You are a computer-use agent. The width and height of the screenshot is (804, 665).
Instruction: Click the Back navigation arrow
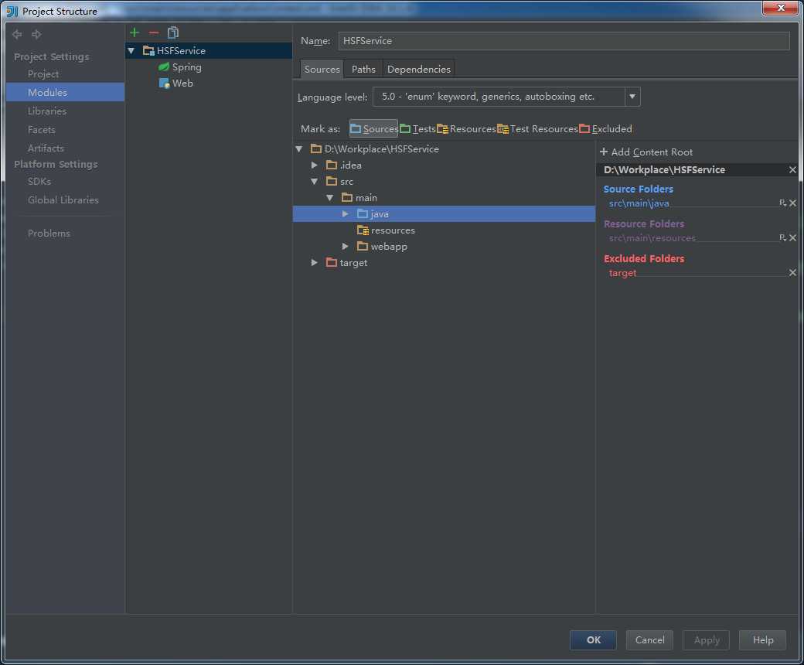(18, 35)
